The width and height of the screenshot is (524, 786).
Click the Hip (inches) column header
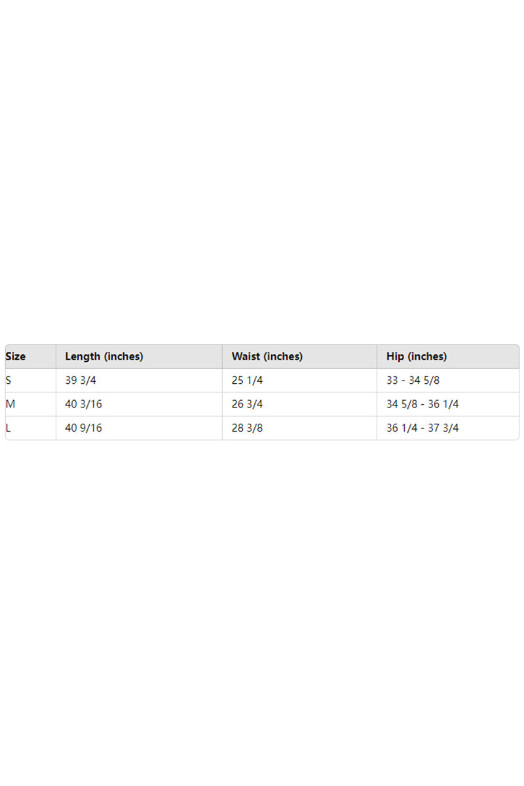(417, 356)
